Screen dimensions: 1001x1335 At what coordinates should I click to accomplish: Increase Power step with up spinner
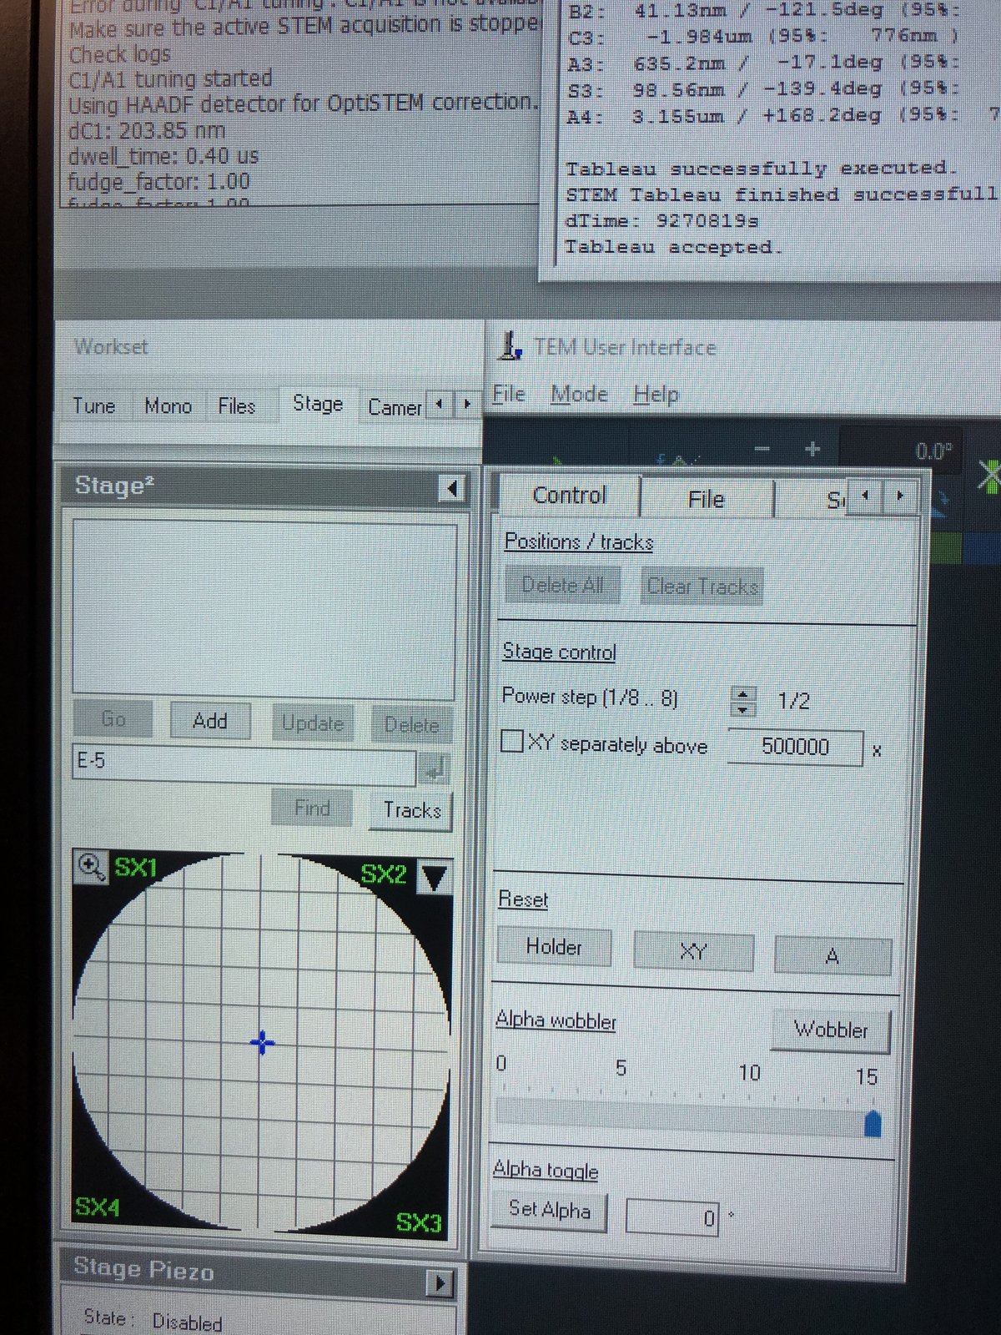(742, 693)
